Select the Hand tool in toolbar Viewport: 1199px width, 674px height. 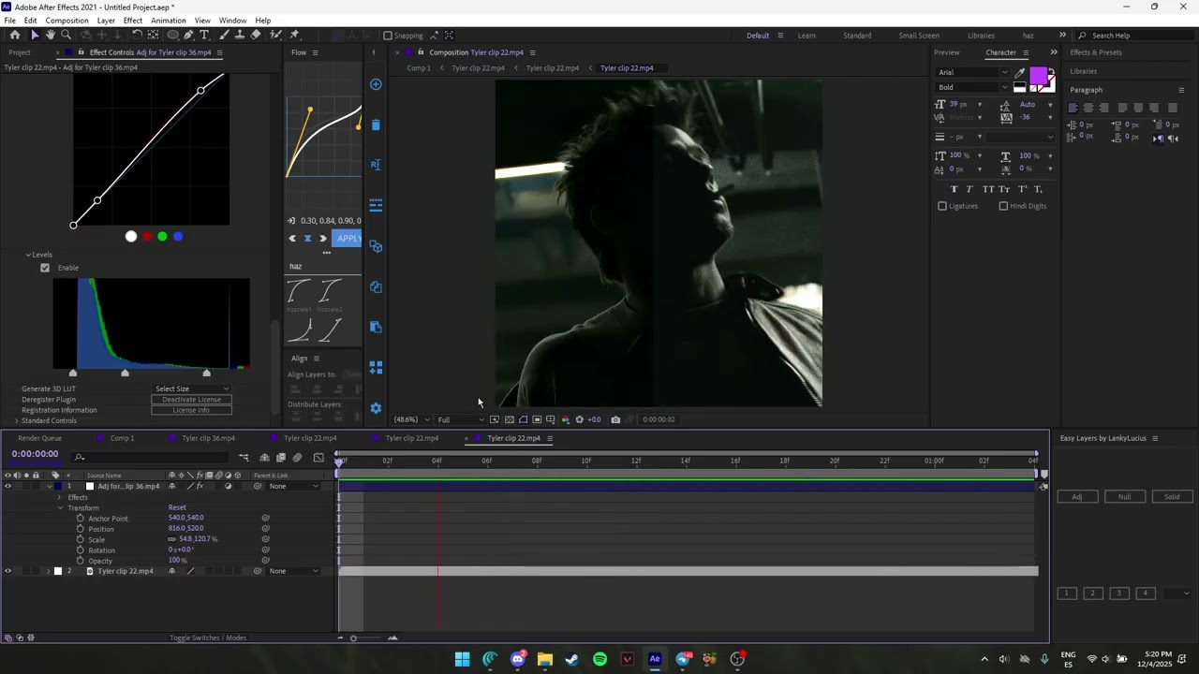pyautogui.click(x=51, y=35)
